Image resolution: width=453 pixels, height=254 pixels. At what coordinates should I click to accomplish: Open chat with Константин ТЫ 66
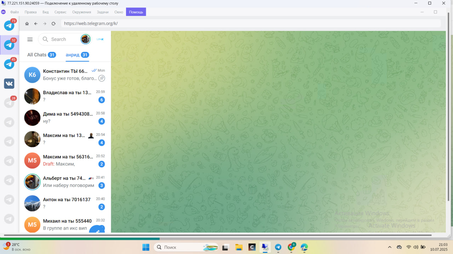tap(65, 75)
